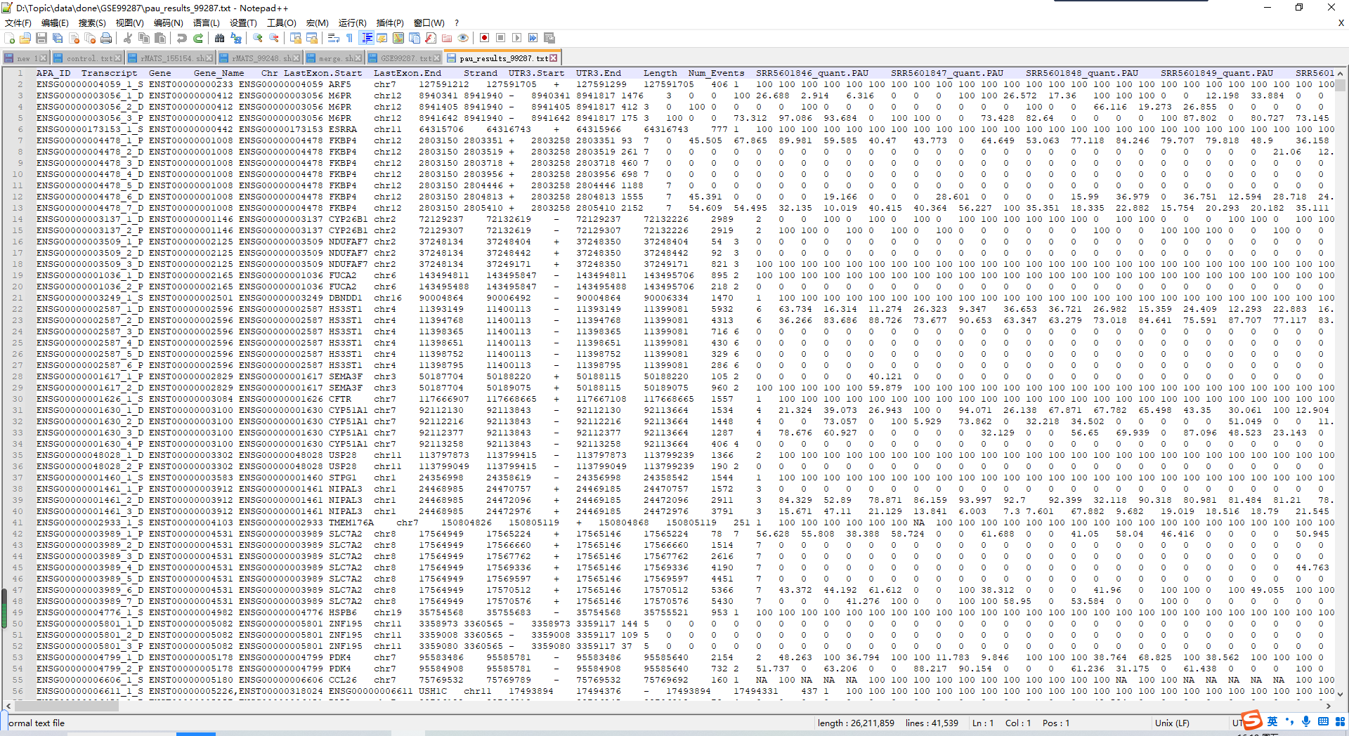Save the document with the floppy icon
The width and height of the screenshot is (1349, 736).
[41, 38]
